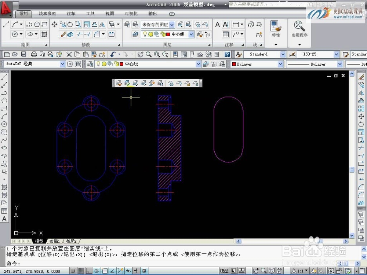Select the Rotate tool in the ribbon
Screen dimensions: 367x275
point(70,24)
